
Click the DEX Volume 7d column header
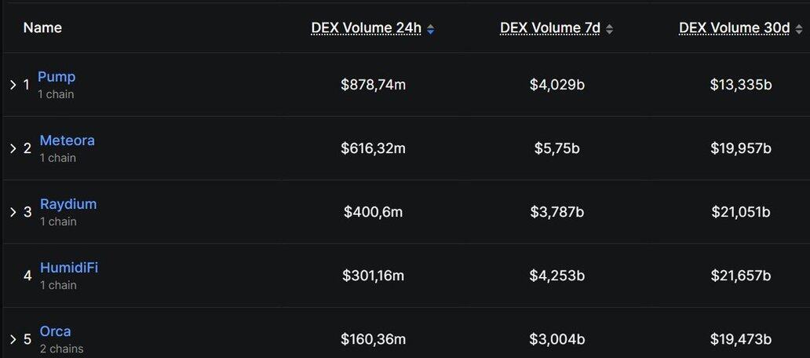(550, 28)
